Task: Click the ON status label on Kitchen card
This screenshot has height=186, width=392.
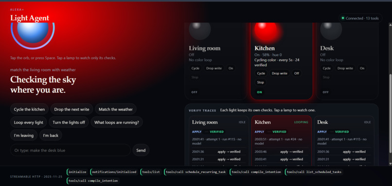Action: click(x=260, y=92)
